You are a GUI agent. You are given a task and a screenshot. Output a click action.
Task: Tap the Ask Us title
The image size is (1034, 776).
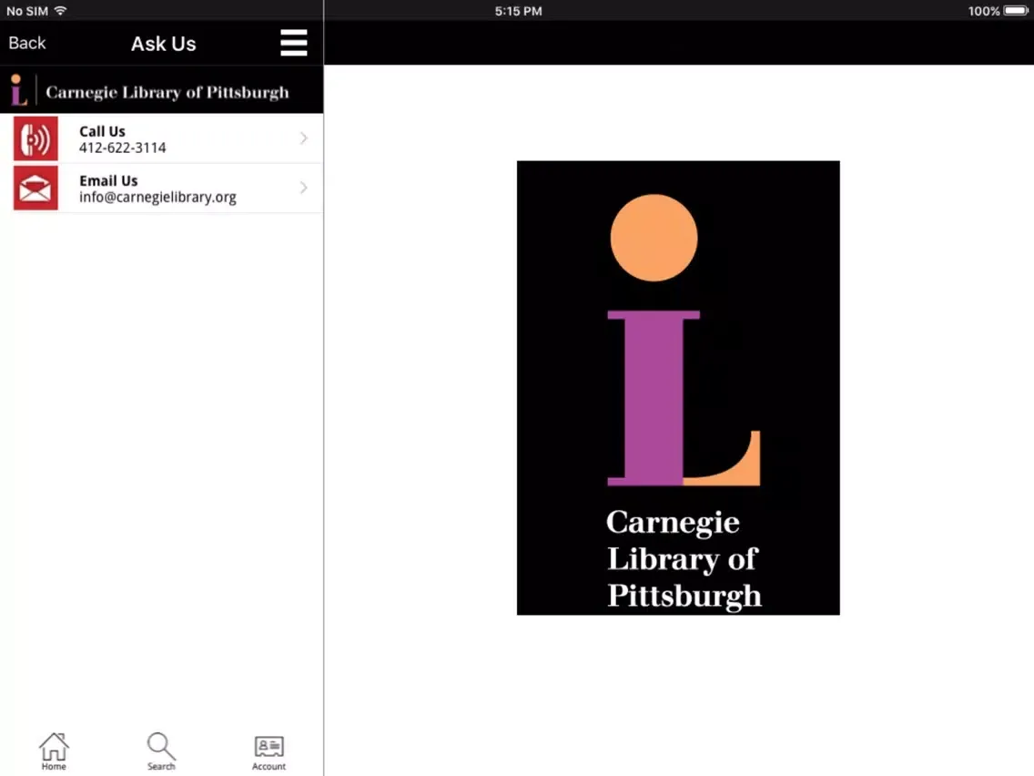164,44
